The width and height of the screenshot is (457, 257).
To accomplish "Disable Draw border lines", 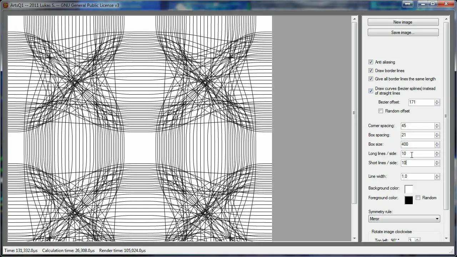I will (371, 71).
